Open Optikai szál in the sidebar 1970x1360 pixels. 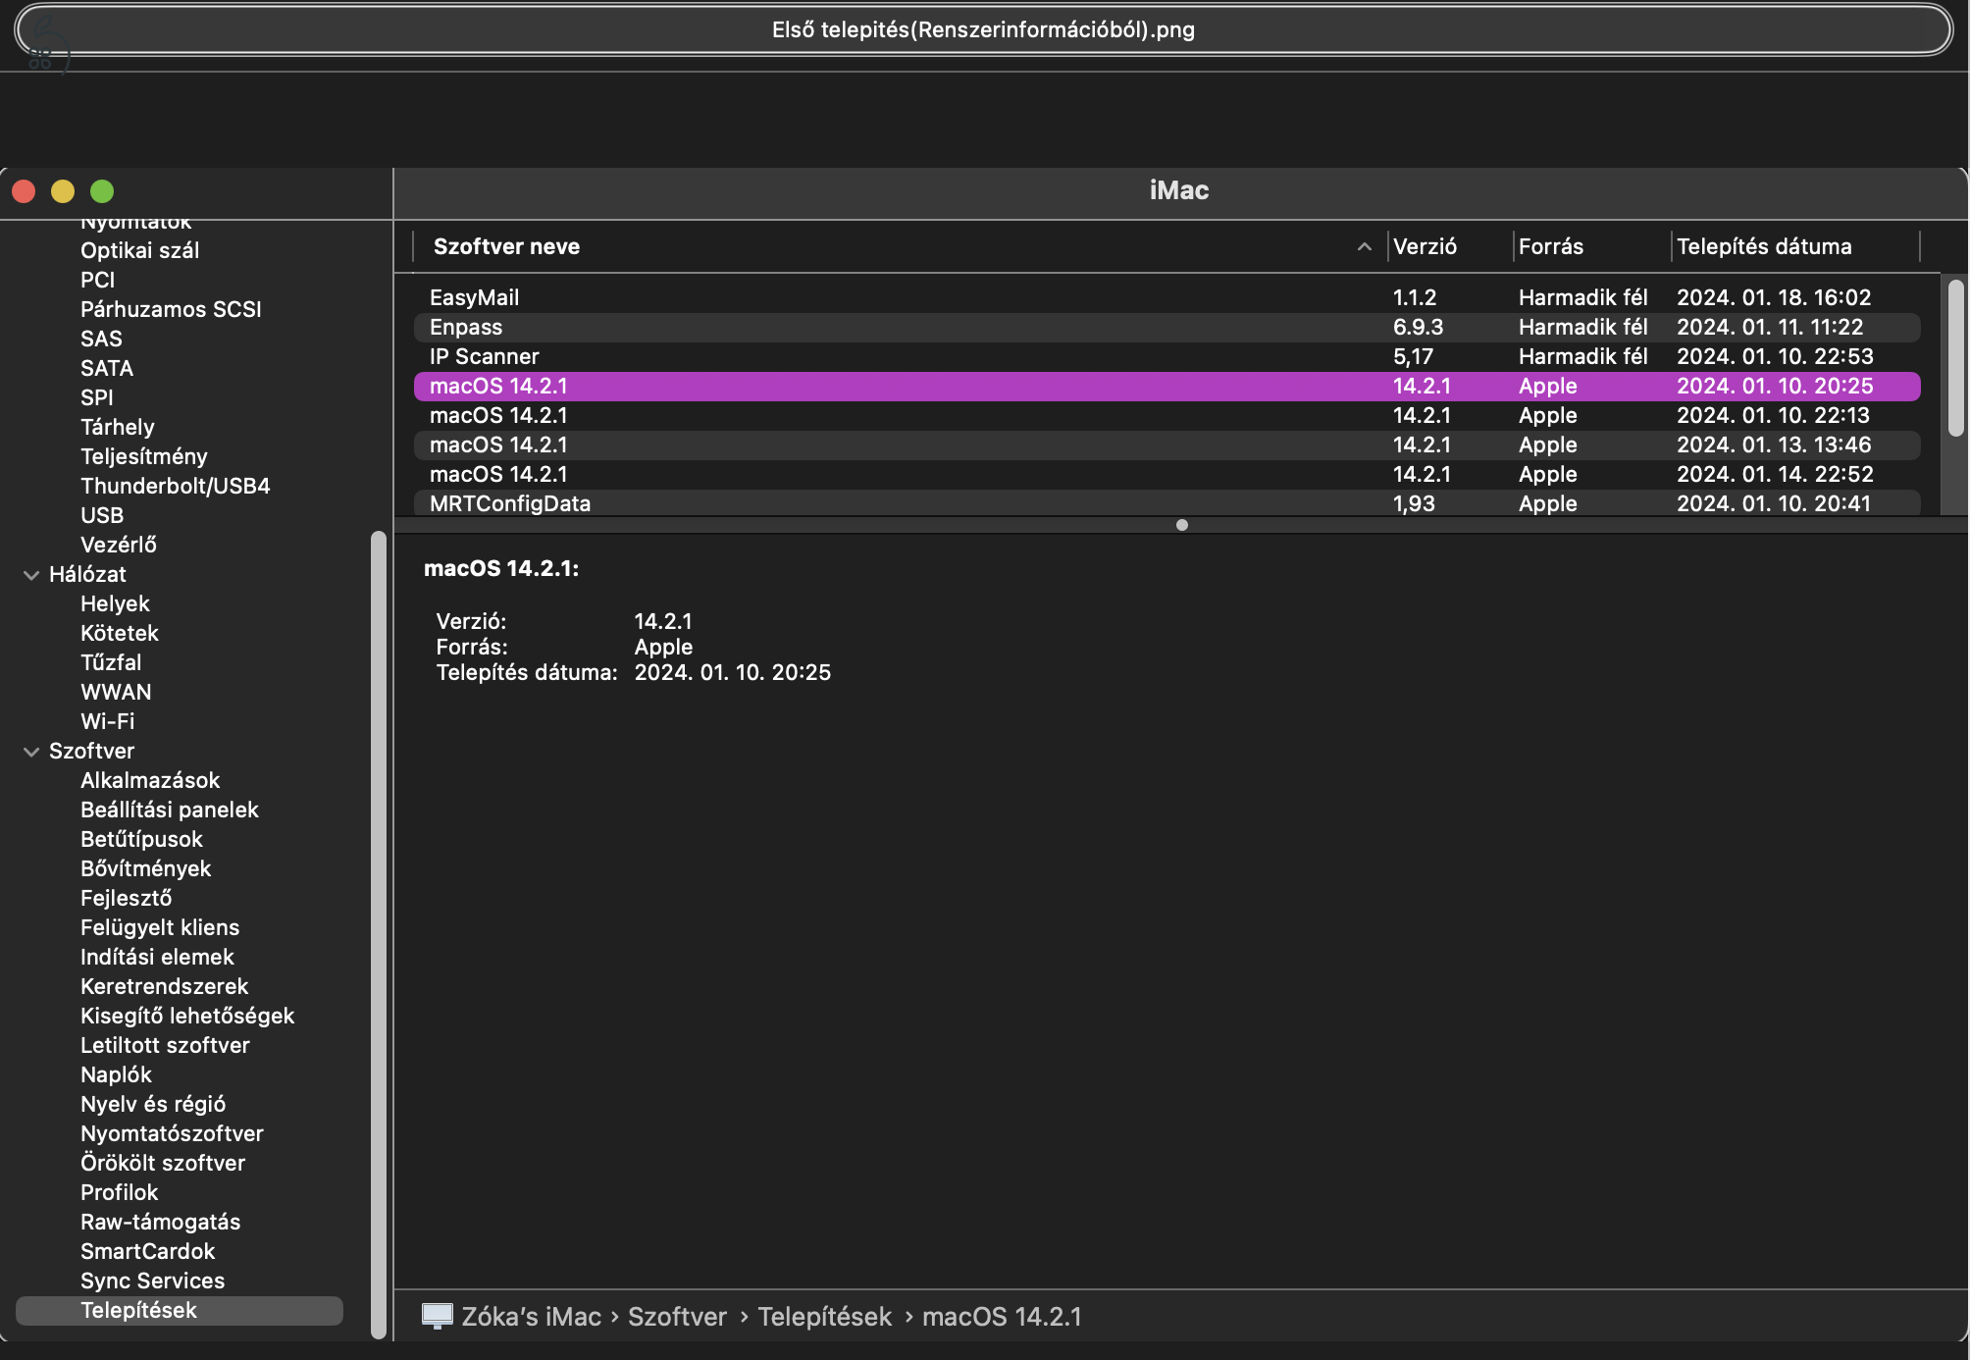[139, 251]
